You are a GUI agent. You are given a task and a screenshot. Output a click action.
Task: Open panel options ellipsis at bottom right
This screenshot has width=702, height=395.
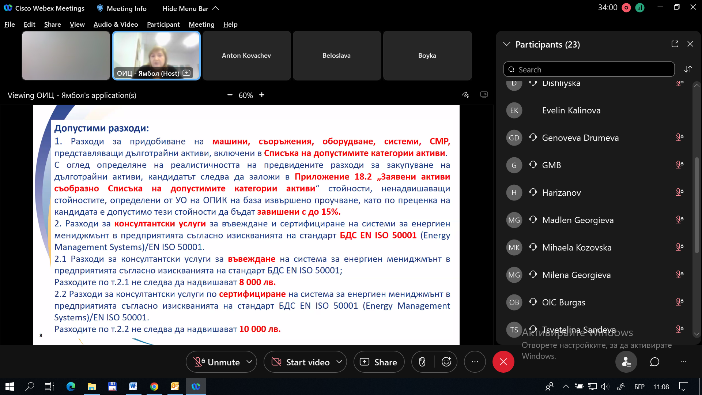[x=683, y=362]
